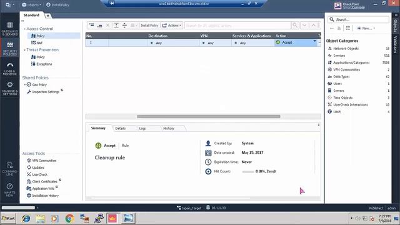This screenshot has width=400, height=225.
Task: Collapse Access Control tree section
Action: 24,29
